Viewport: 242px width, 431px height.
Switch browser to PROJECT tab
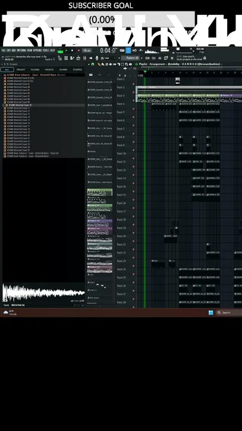[21, 69]
